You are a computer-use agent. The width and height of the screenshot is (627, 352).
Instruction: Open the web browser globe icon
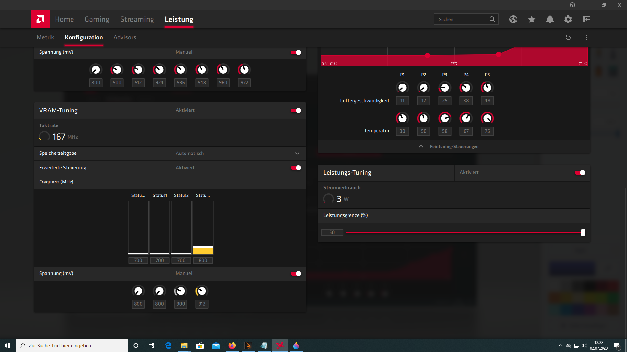pyautogui.click(x=513, y=19)
